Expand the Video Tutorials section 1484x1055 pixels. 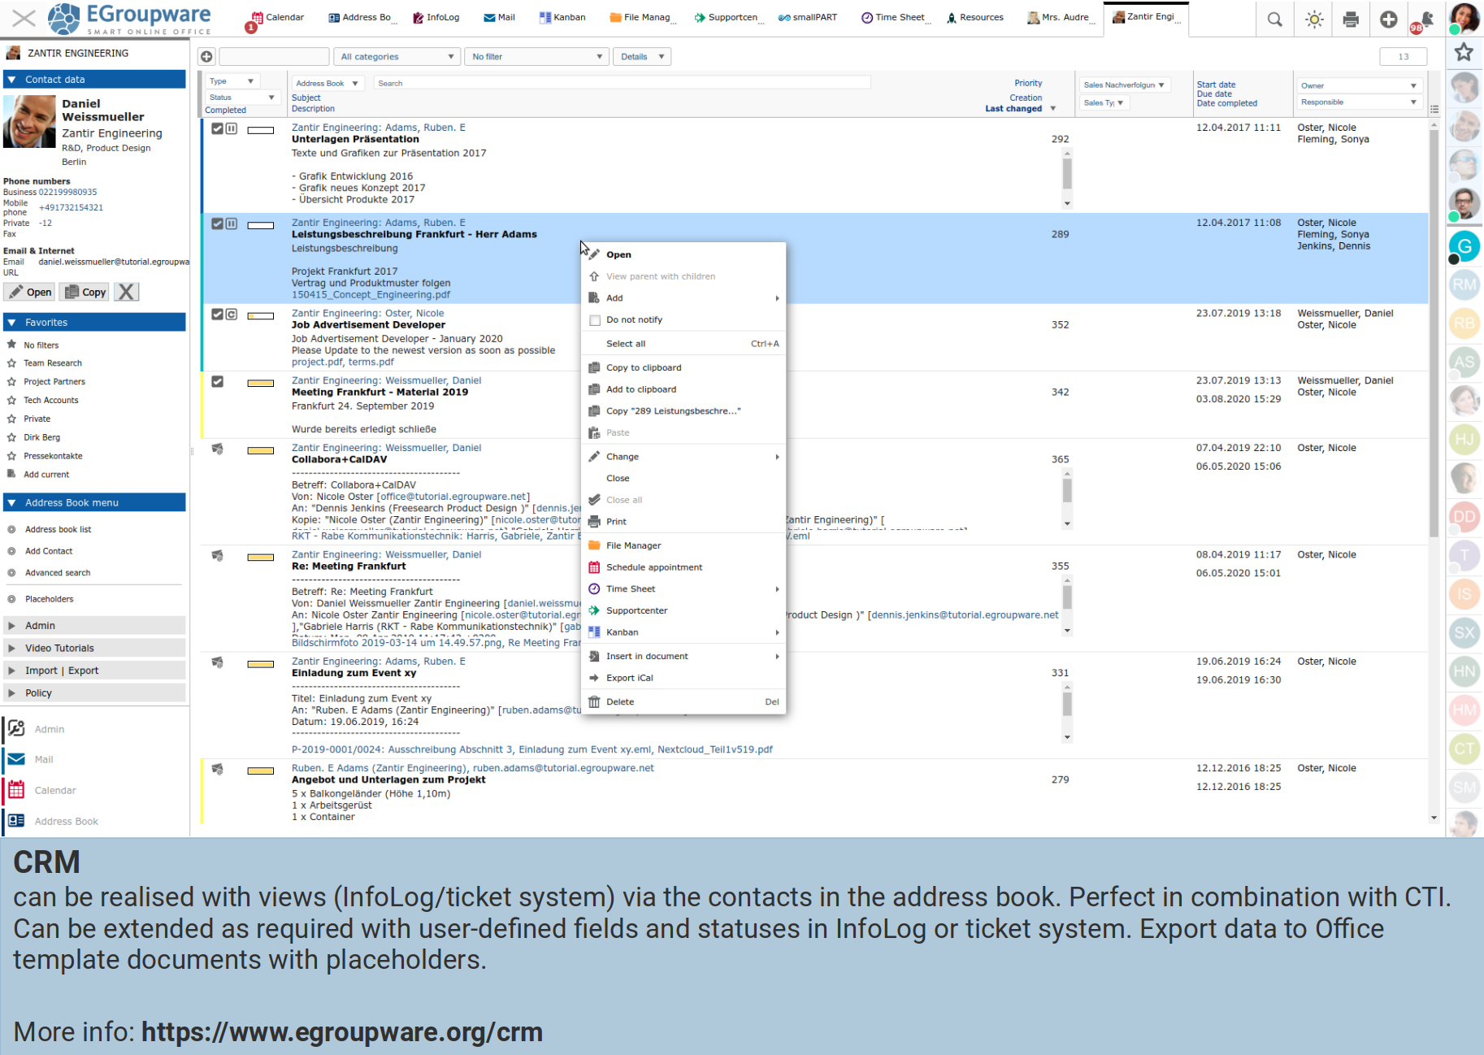tap(59, 649)
